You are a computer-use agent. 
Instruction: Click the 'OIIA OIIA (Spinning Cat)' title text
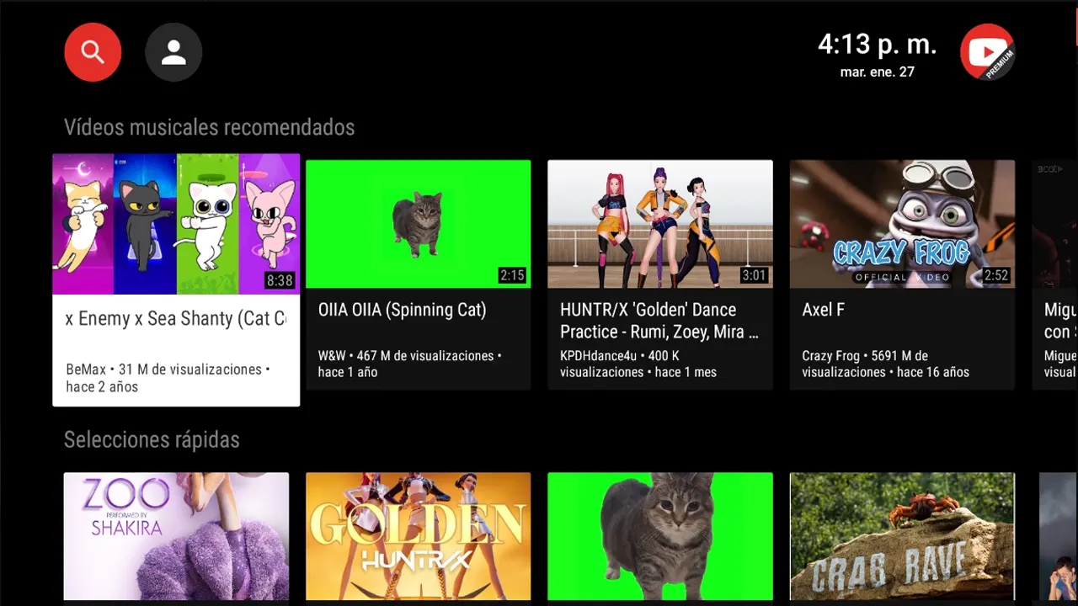click(402, 310)
